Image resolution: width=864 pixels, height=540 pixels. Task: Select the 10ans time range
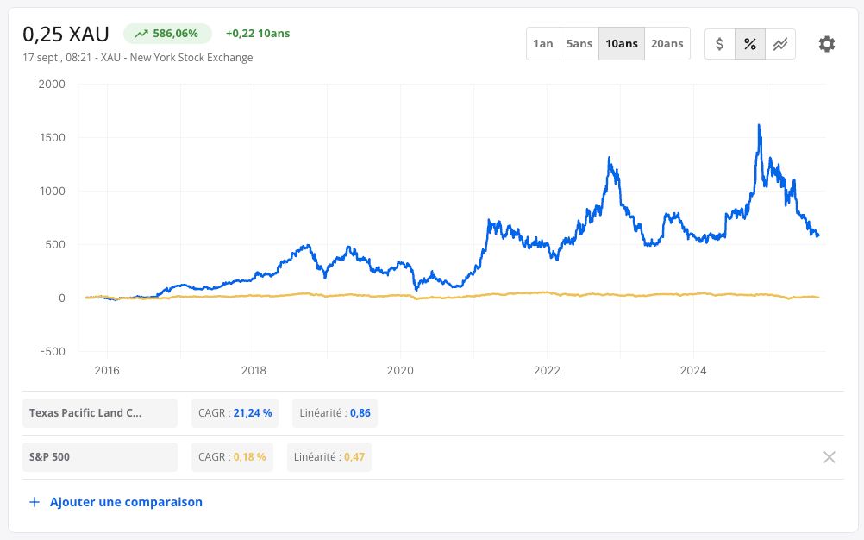[x=622, y=43]
